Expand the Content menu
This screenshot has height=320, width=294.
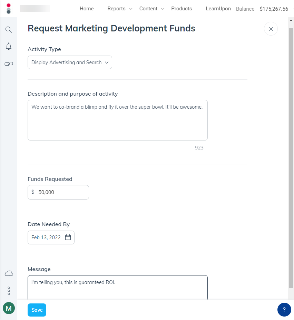(151, 9)
